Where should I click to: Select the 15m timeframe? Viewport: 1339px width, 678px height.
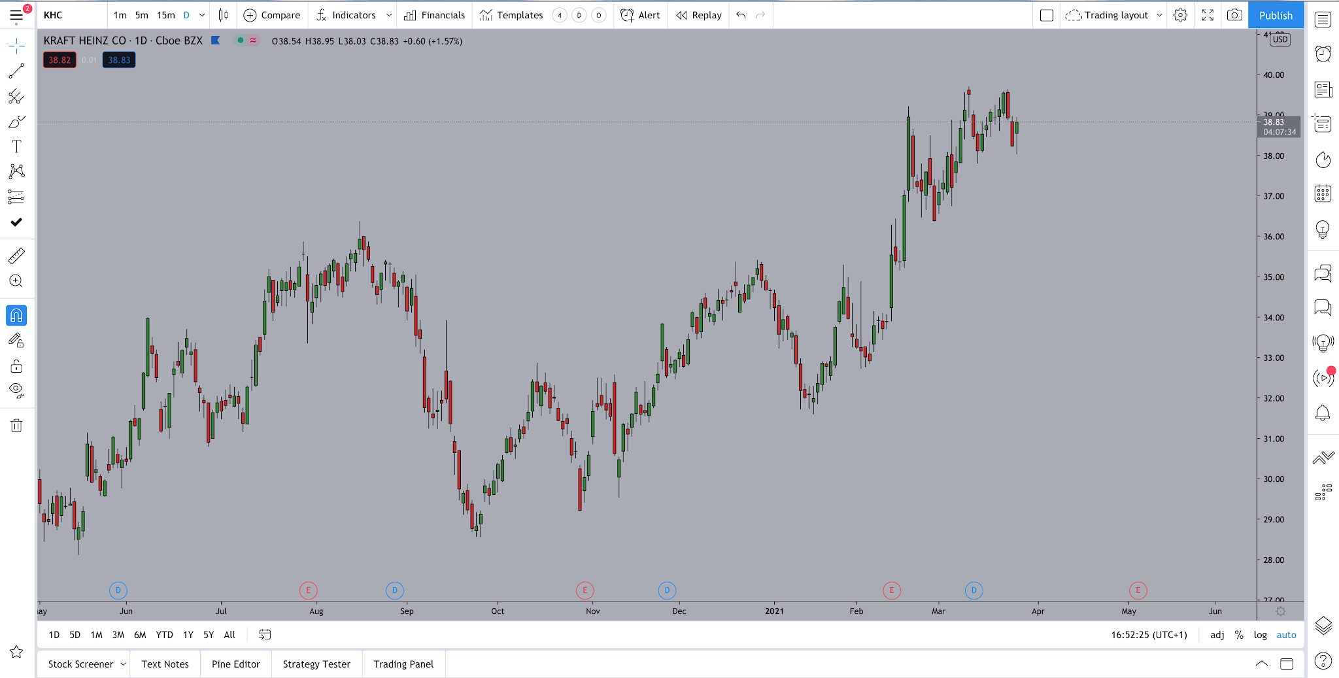click(166, 15)
